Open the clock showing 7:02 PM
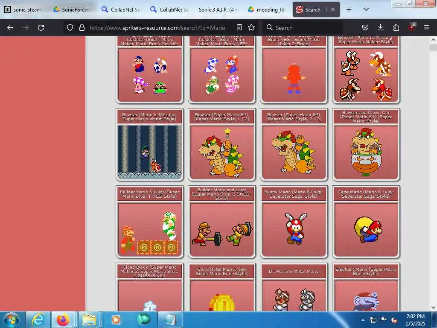The image size is (437, 328). [415, 320]
